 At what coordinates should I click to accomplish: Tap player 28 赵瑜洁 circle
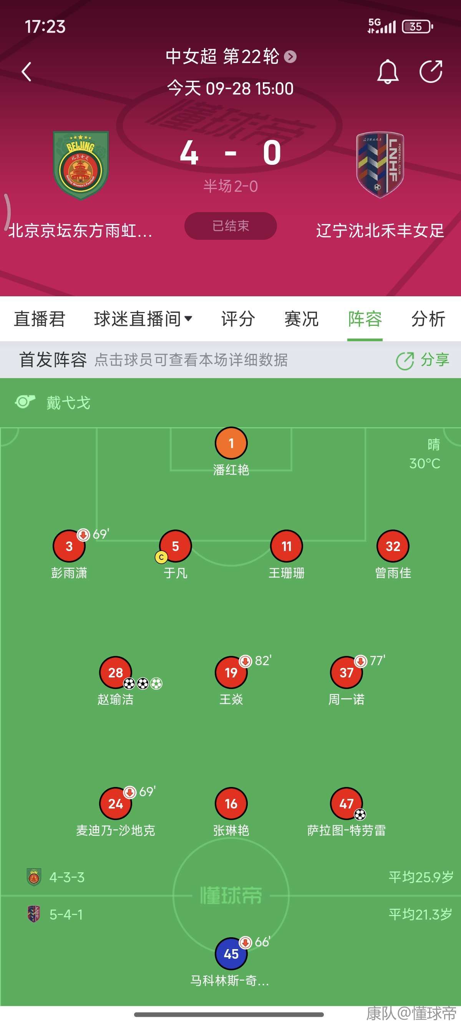coord(115,672)
